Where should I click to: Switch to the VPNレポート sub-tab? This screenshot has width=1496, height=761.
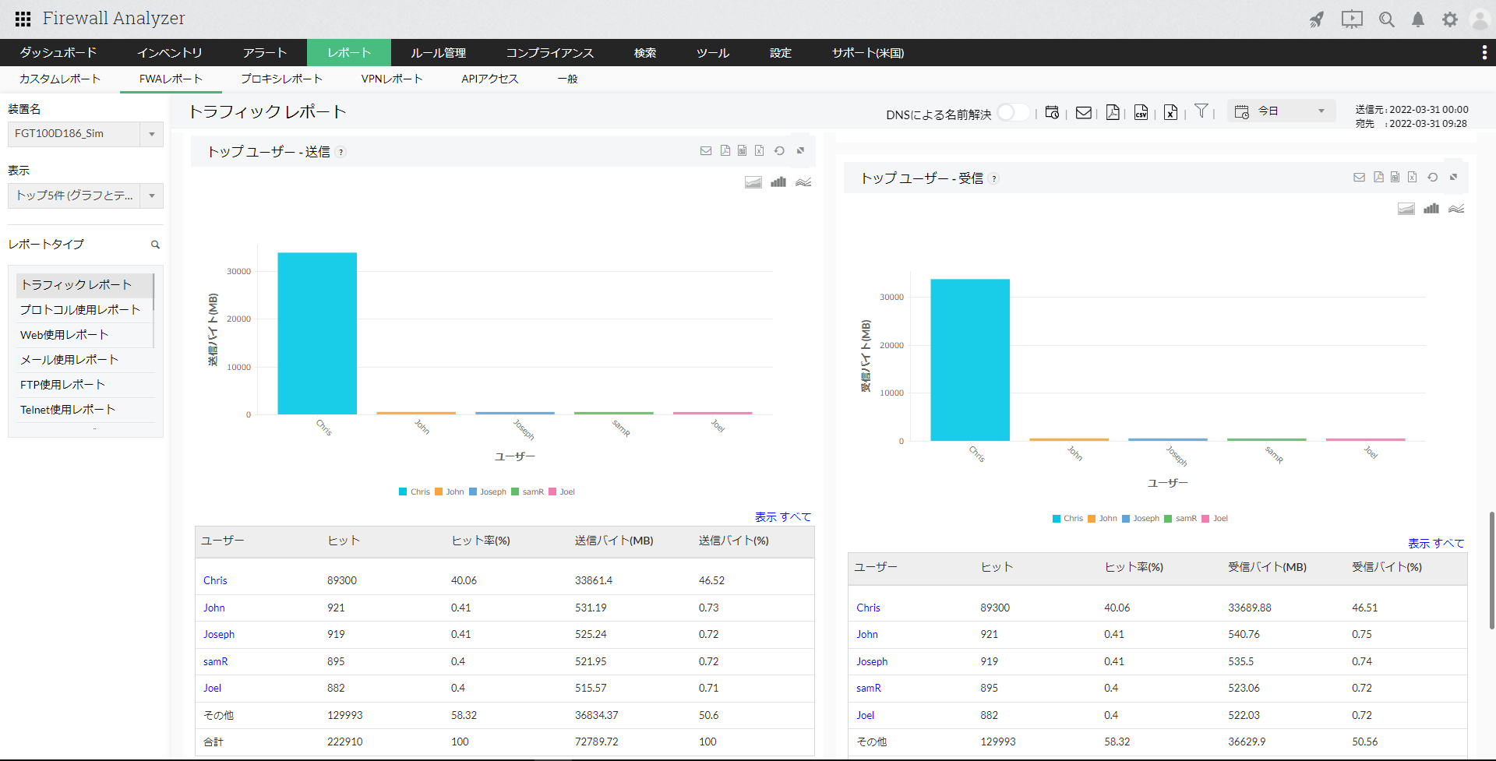coord(391,79)
